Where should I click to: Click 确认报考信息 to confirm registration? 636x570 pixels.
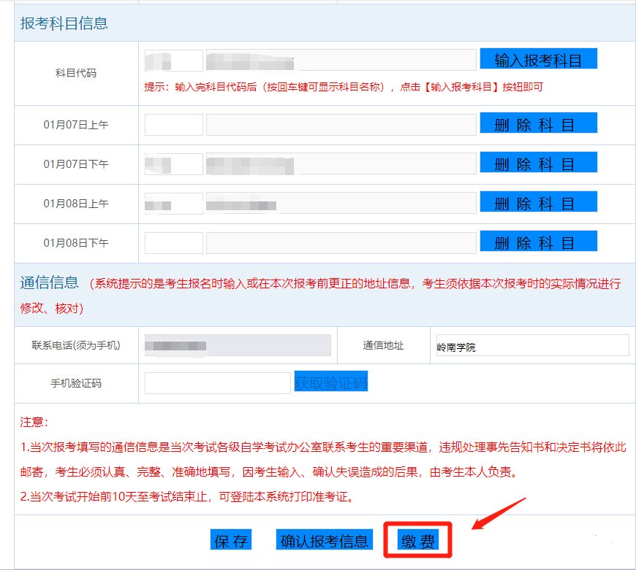(x=325, y=540)
